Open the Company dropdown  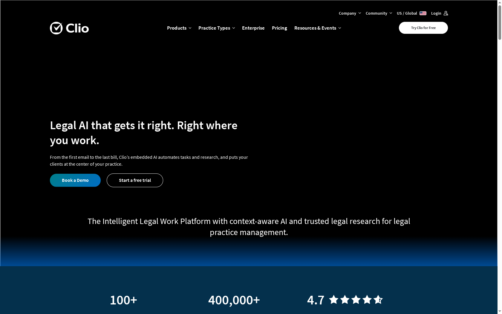click(x=349, y=13)
